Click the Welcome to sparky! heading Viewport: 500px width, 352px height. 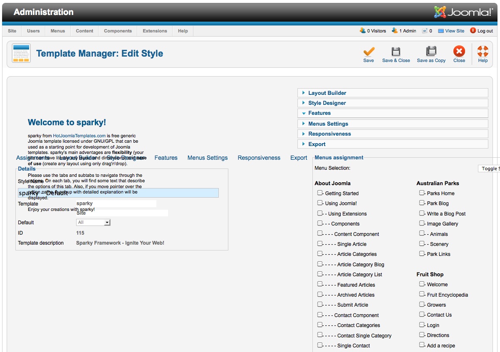pos(67,122)
